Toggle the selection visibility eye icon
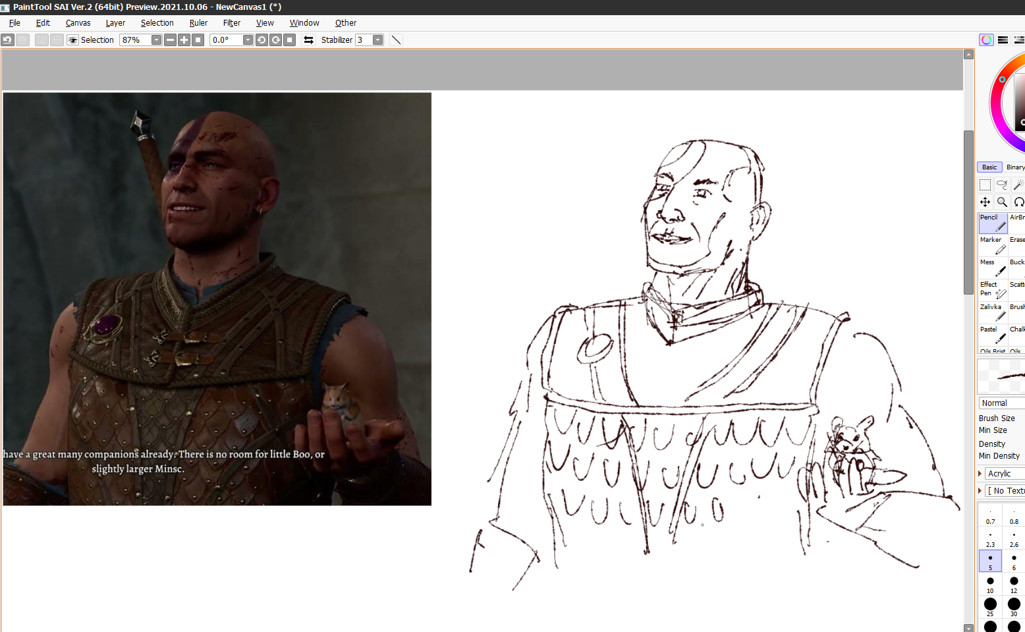Viewport: 1025px width, 632px height. (72, 40)
